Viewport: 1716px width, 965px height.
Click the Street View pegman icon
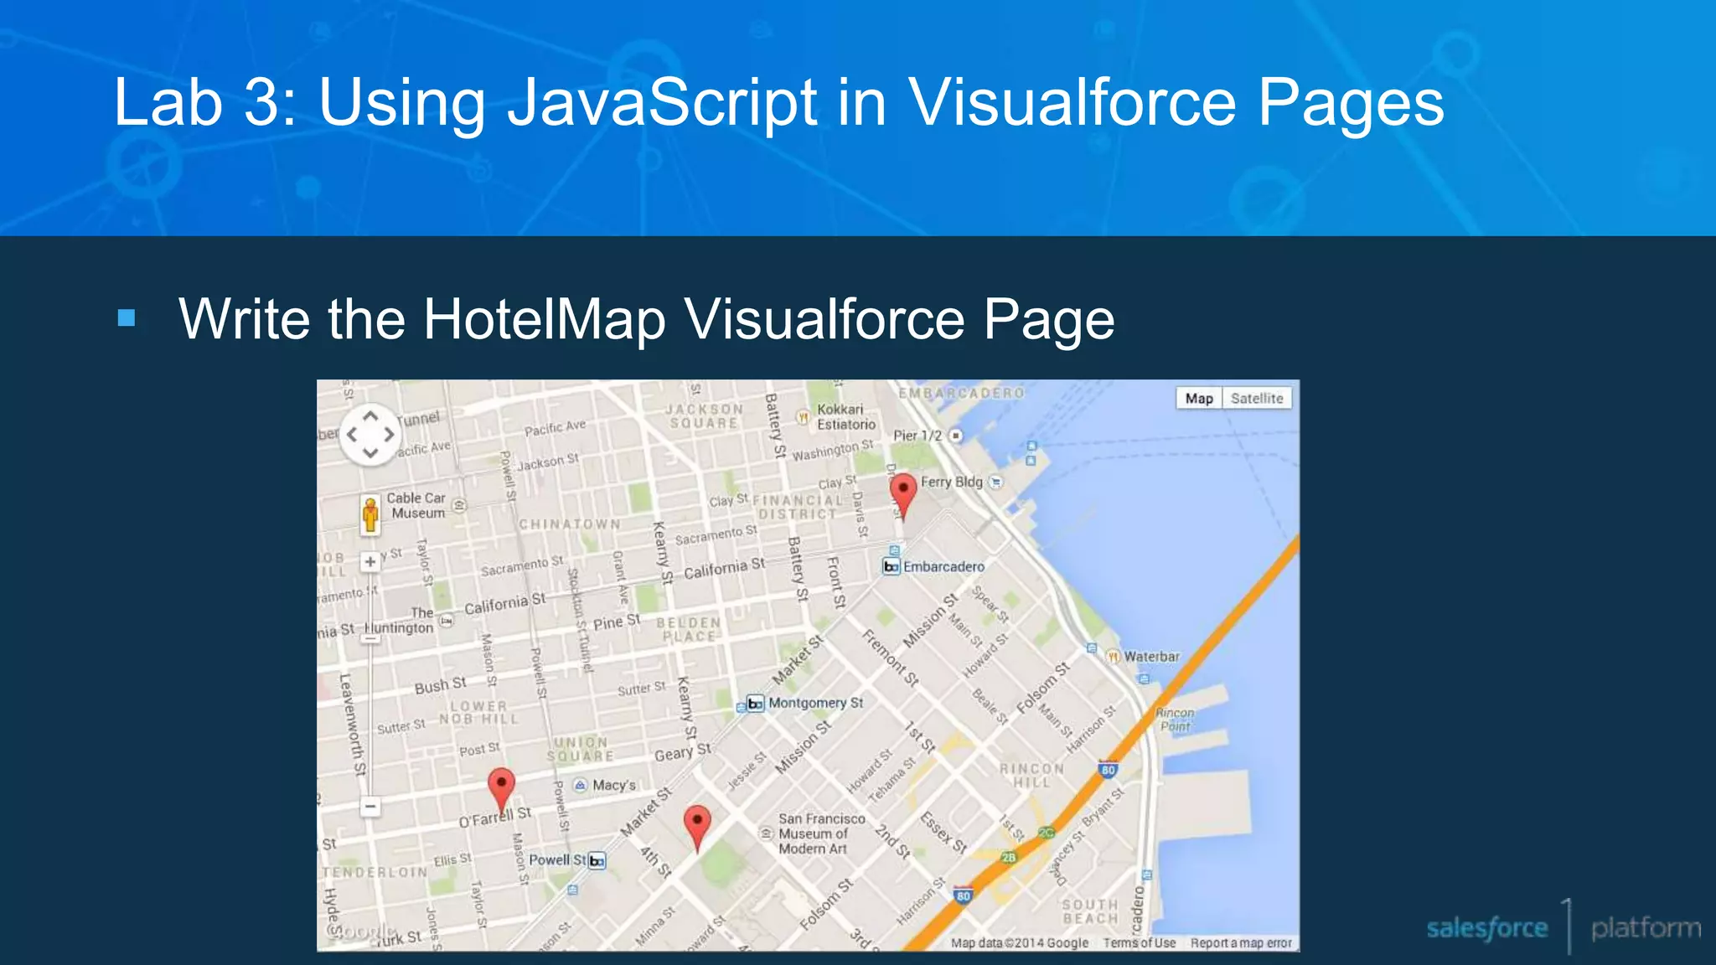tap(370, 514)
